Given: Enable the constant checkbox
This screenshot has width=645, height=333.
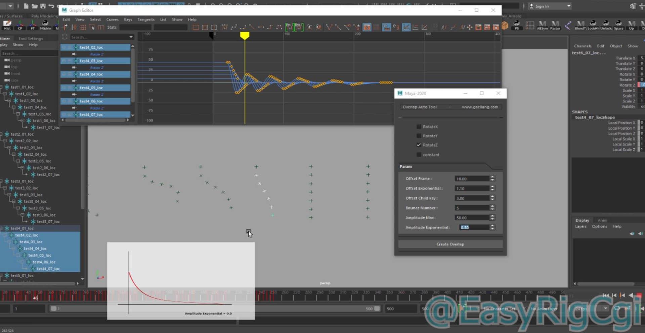Looking at the screenshot, I should [x=419, y=155].
